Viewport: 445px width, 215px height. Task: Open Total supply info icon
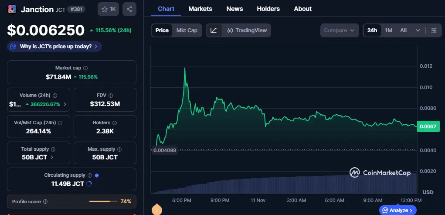pos(53,149)
